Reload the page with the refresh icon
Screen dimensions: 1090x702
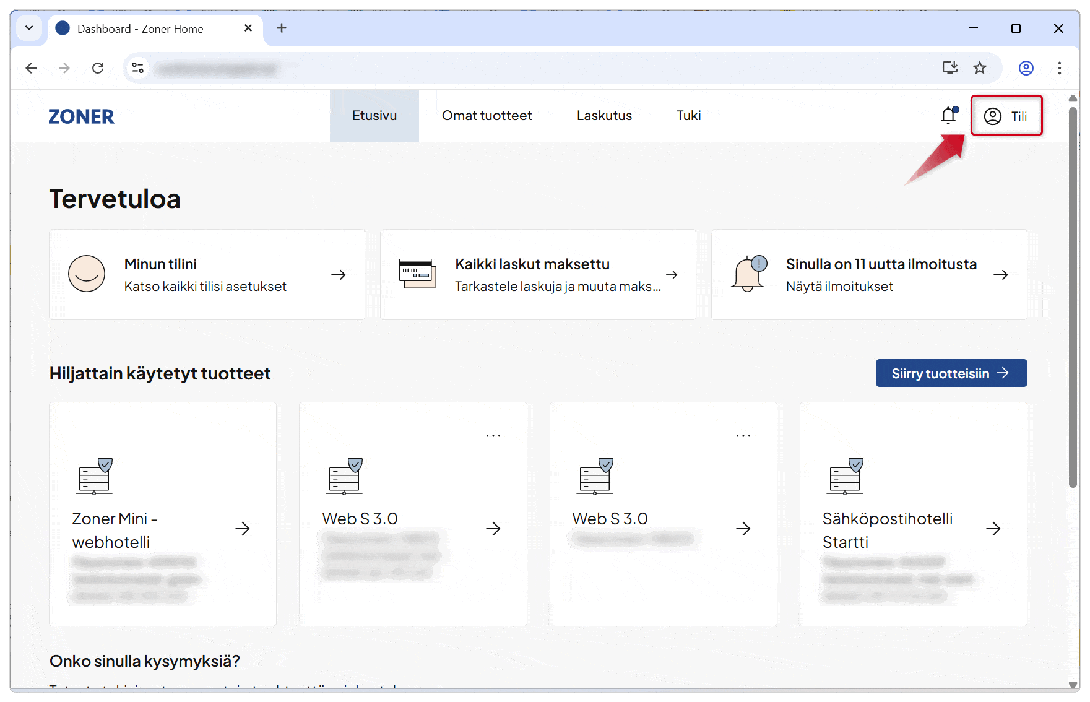click(x=98, y=68)
